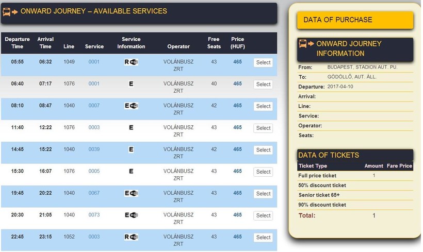
Task: Click the R WiFi icon for 05:55 departure
Action: [131, 62]
